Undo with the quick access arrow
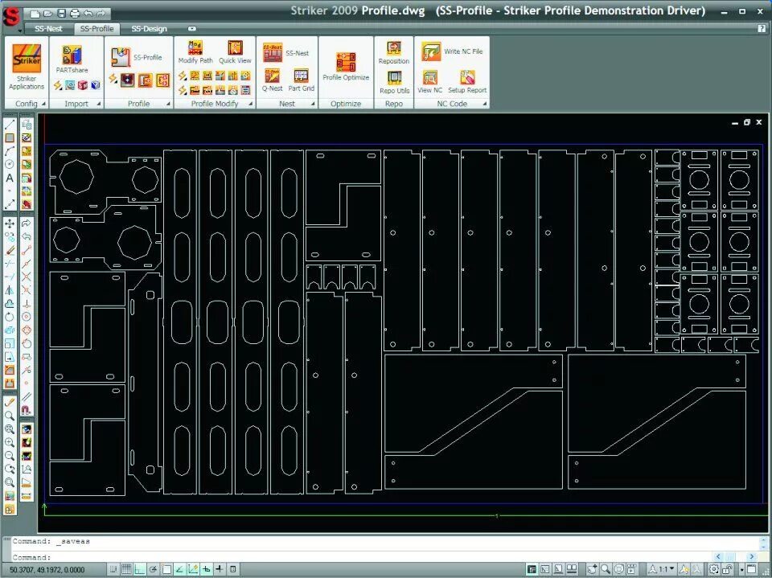This screenshot has width=772, height=578. (x=88, y=14)
